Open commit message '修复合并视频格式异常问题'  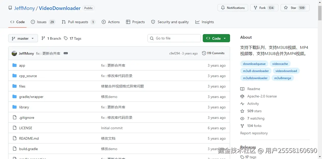tap(123, 86)
